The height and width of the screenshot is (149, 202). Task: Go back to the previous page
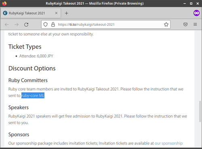click(7, 25)
